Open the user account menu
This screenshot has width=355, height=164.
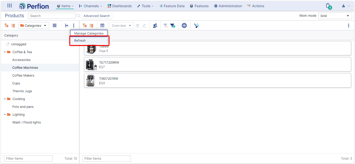[x=346, y=6]
